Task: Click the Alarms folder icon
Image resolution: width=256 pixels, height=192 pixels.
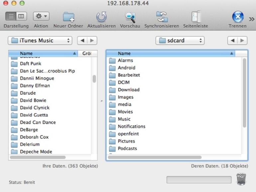Action: pos(112,61)
